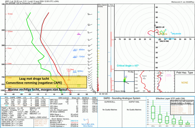Click the EL level marker on the skew-T
The image size is (195, 128).
79,34
